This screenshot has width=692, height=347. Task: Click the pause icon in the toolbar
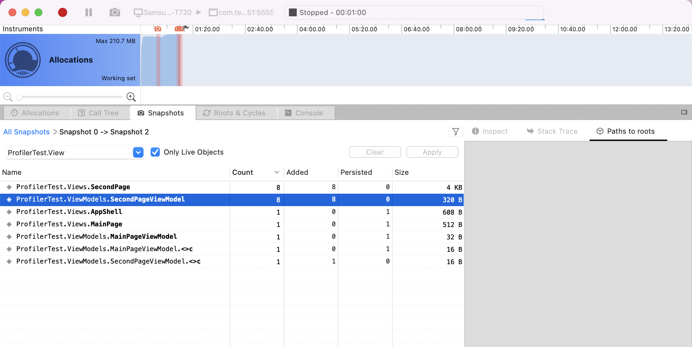(x=88, y=12)
